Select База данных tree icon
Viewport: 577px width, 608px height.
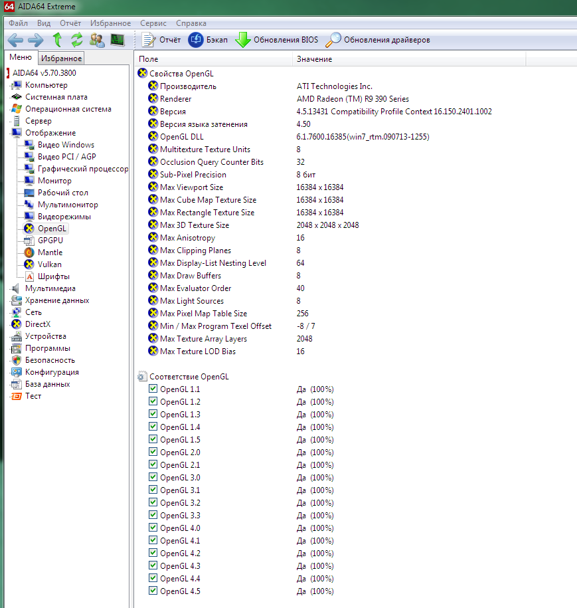[17, 384]
